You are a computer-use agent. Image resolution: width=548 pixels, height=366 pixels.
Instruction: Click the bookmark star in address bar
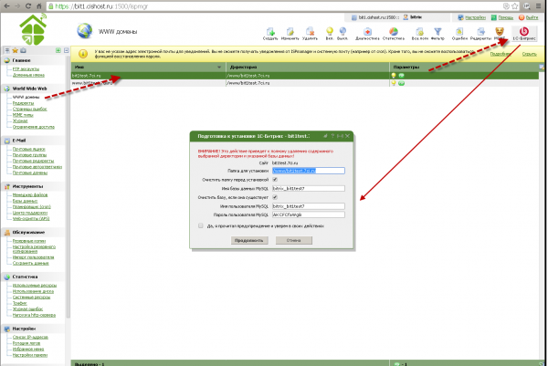515,6
